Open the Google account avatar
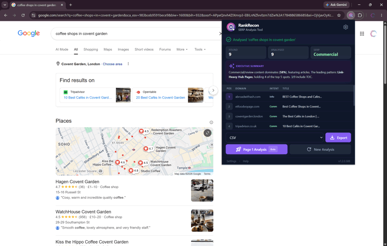This screenshot has height=246, width=387. (x=373, y=34)
